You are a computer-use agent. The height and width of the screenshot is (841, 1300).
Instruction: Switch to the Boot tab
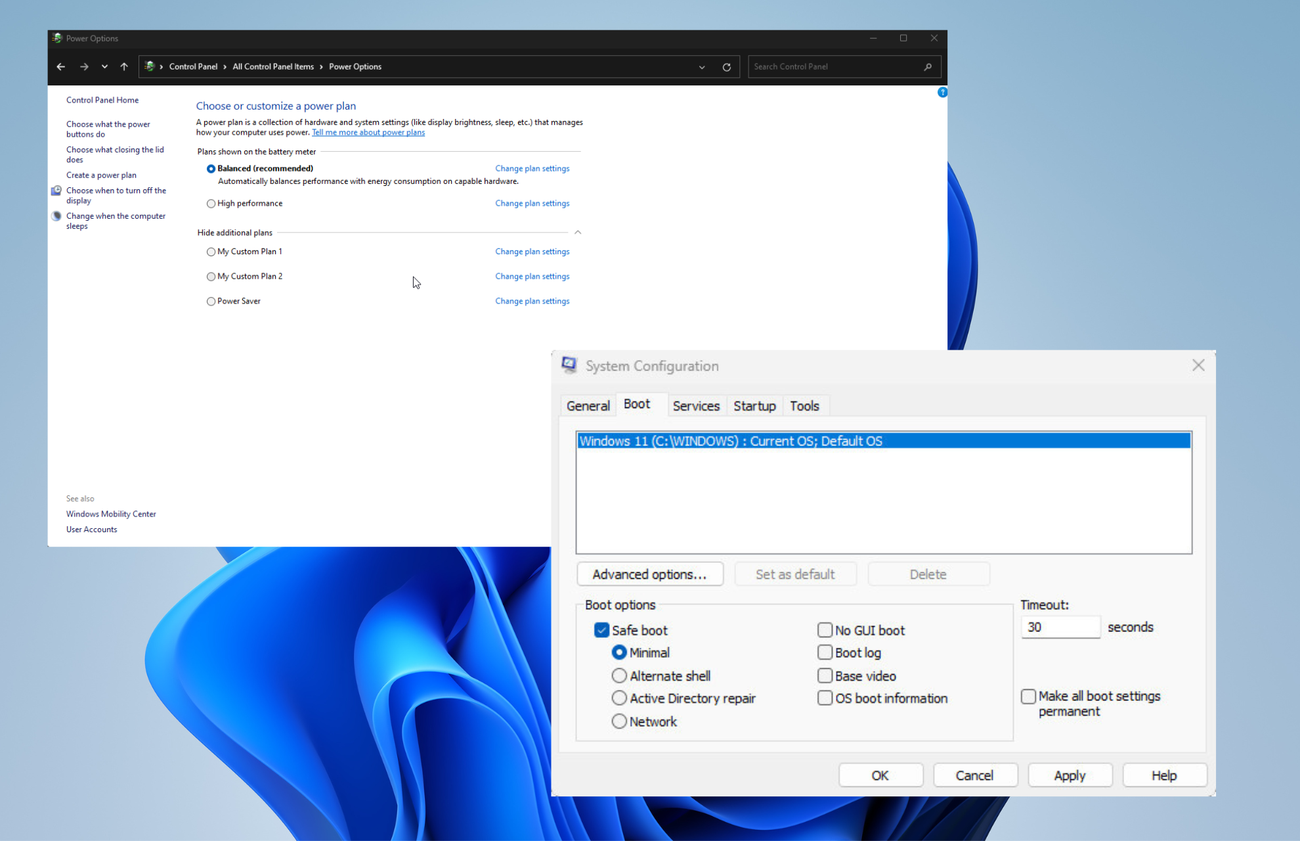pos(637,404)
